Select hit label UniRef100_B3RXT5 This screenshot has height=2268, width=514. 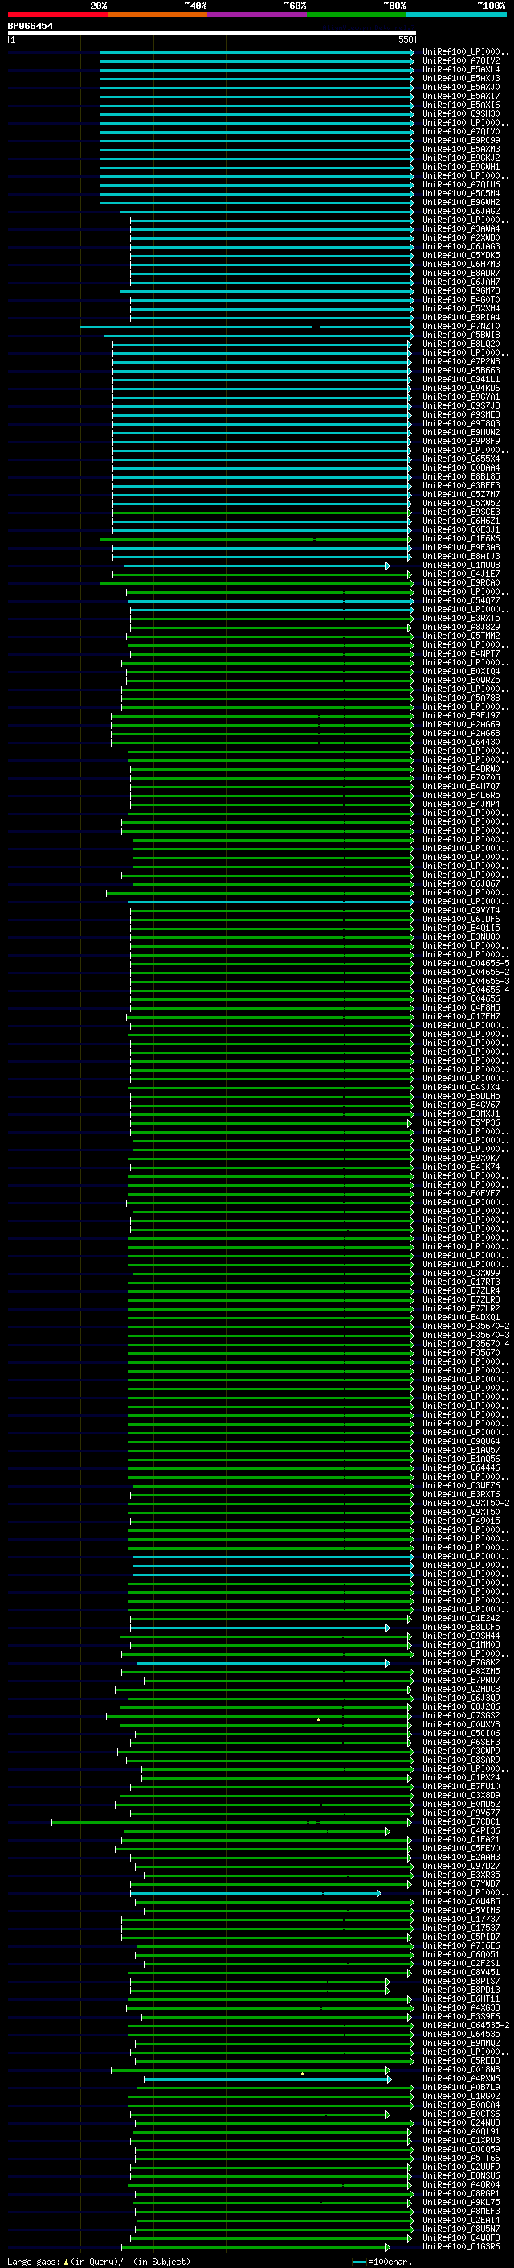click(461, 618)
